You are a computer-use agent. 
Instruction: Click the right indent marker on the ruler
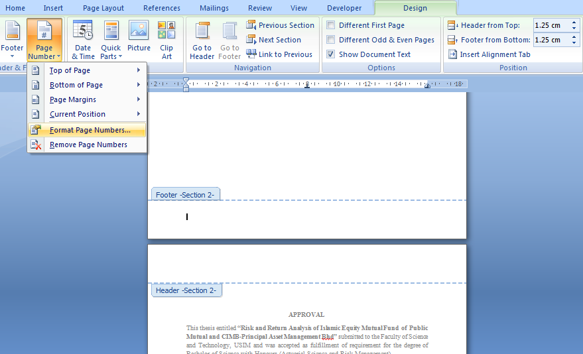[428, 86]
